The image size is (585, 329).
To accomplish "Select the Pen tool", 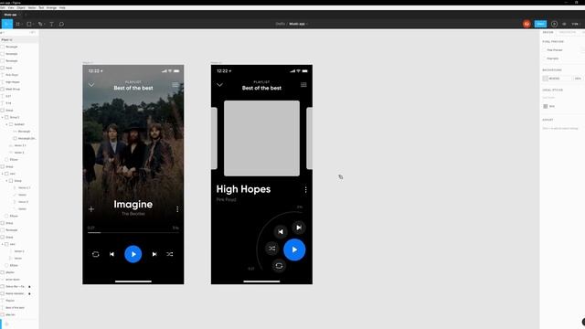I will [40, 24].
